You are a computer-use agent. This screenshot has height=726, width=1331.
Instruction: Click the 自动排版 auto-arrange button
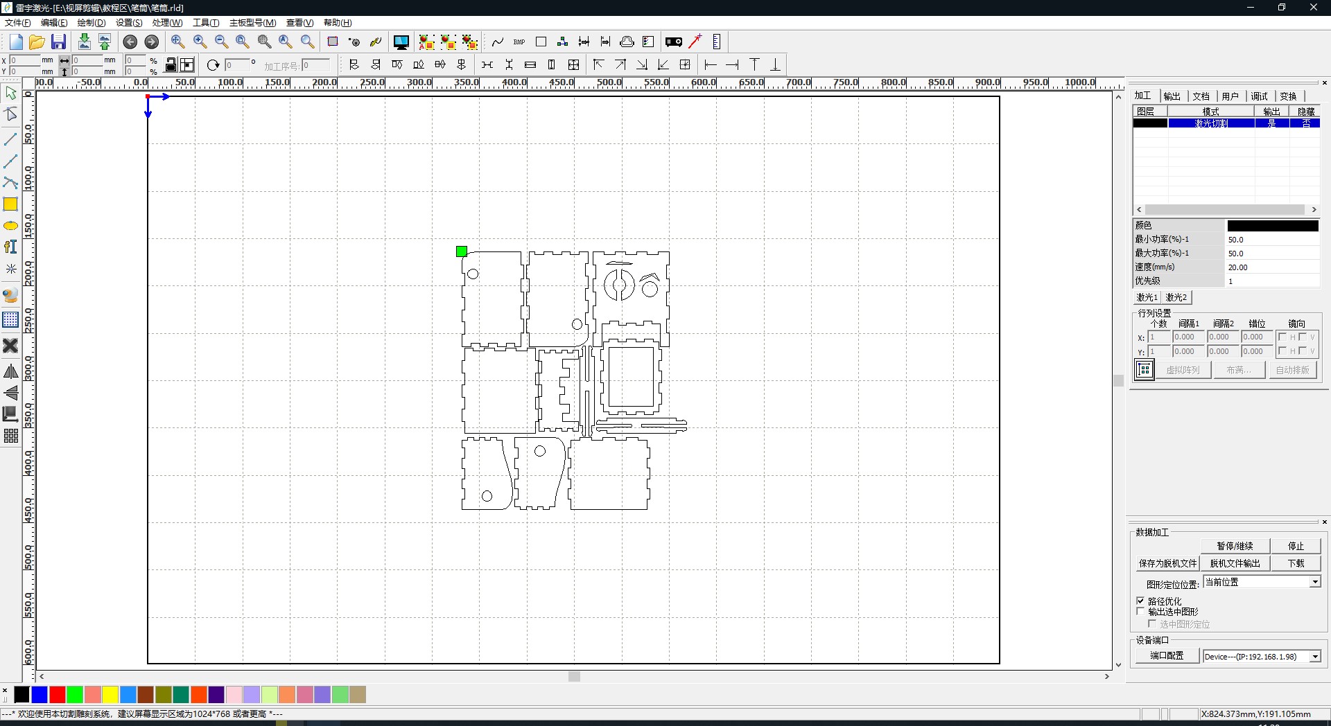click(x=1292, y=369)
